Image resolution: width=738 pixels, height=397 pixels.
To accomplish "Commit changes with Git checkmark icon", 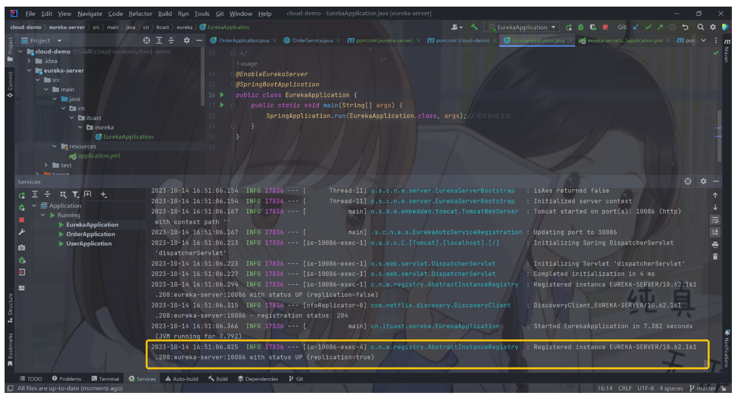I will click(648, 27).
